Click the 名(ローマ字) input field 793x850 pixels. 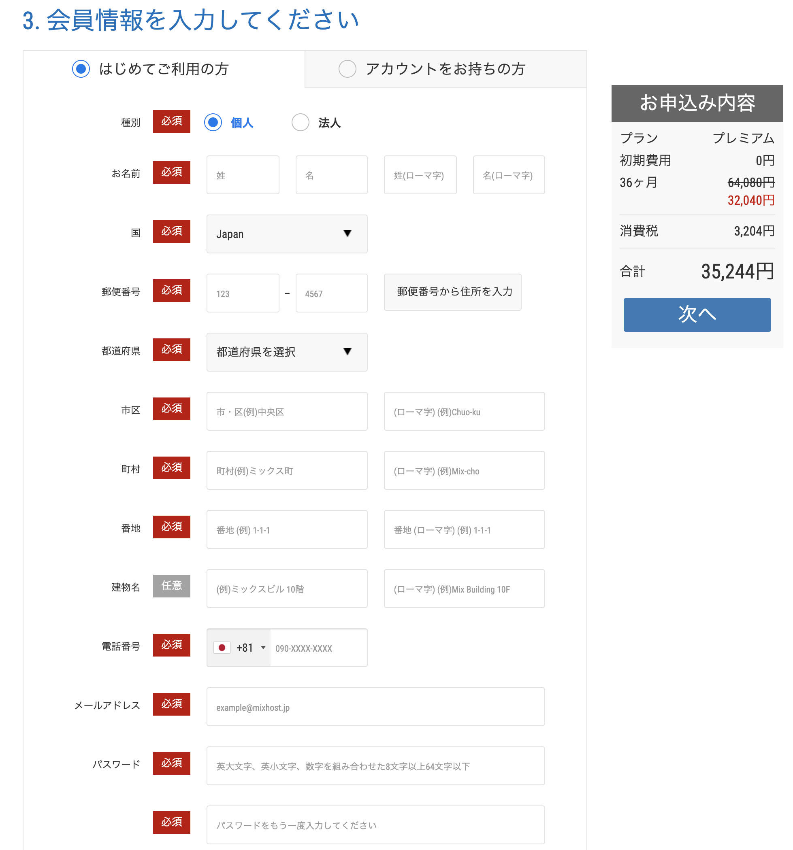(x=508, y=175)
